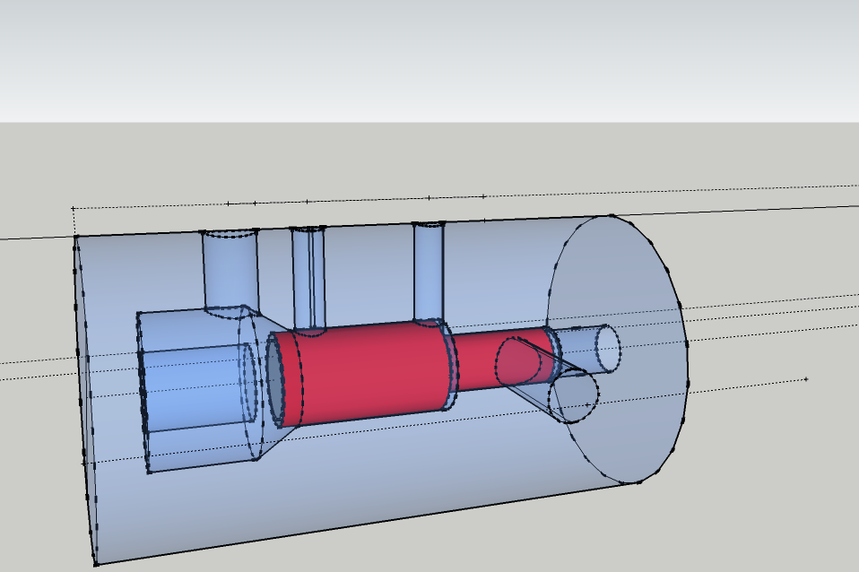Click the leftmost vertical inlet pipe
Image resolution: width=859 pixels, height=572 pixels.
tap(229, 271)
